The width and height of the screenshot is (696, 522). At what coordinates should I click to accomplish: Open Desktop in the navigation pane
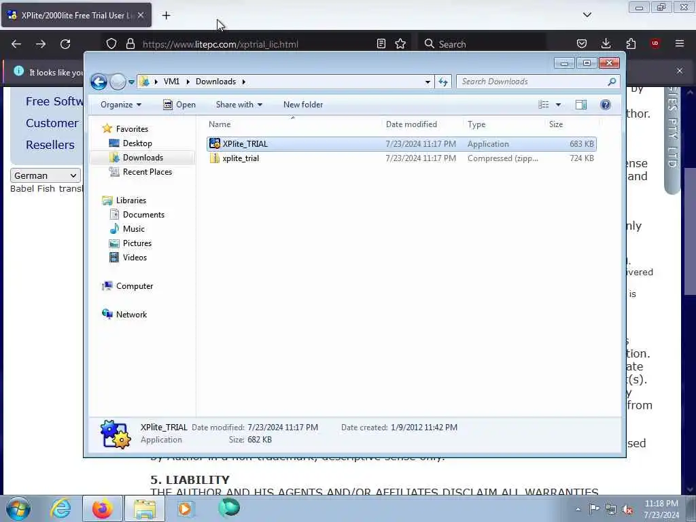click(x=137, y=143)
